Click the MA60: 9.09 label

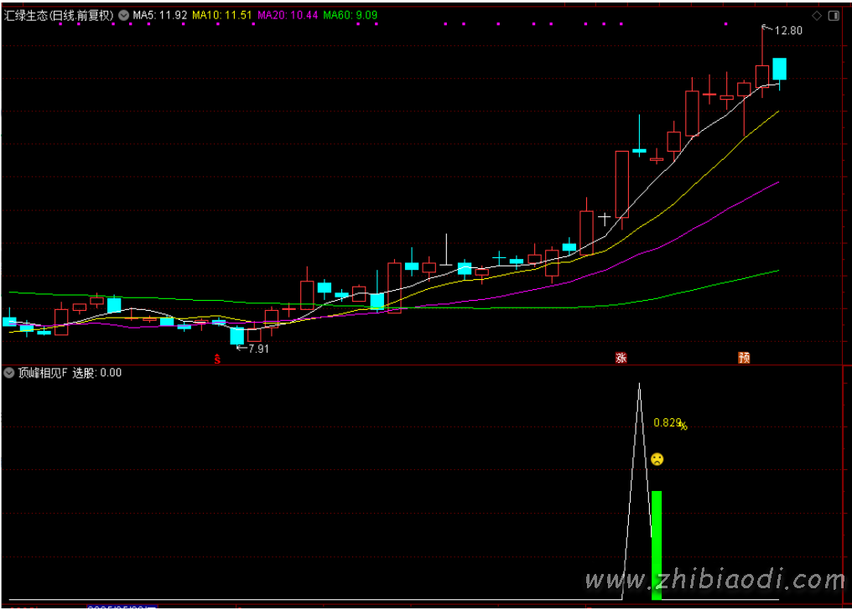tap(350, 15)
